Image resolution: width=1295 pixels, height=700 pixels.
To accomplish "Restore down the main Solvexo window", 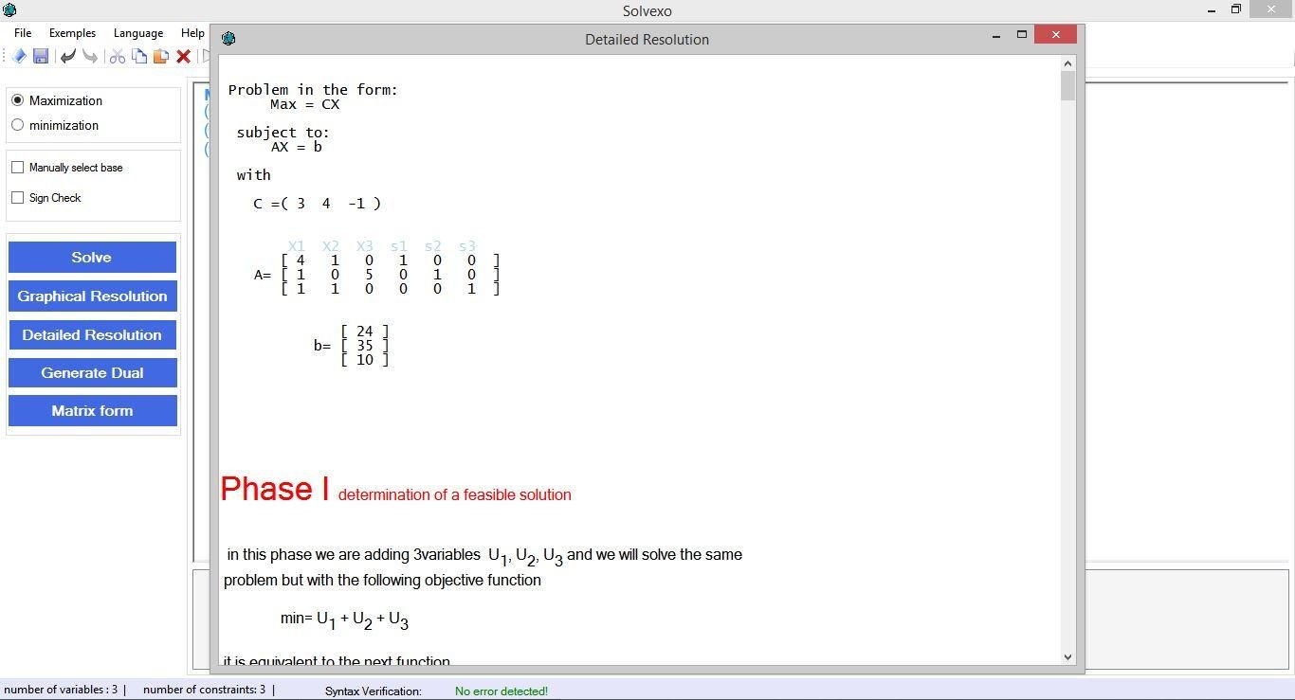I will (x=1236, y=9).
